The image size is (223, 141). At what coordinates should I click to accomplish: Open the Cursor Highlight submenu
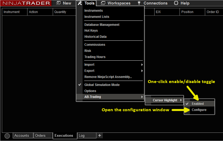tap(165, 100)
